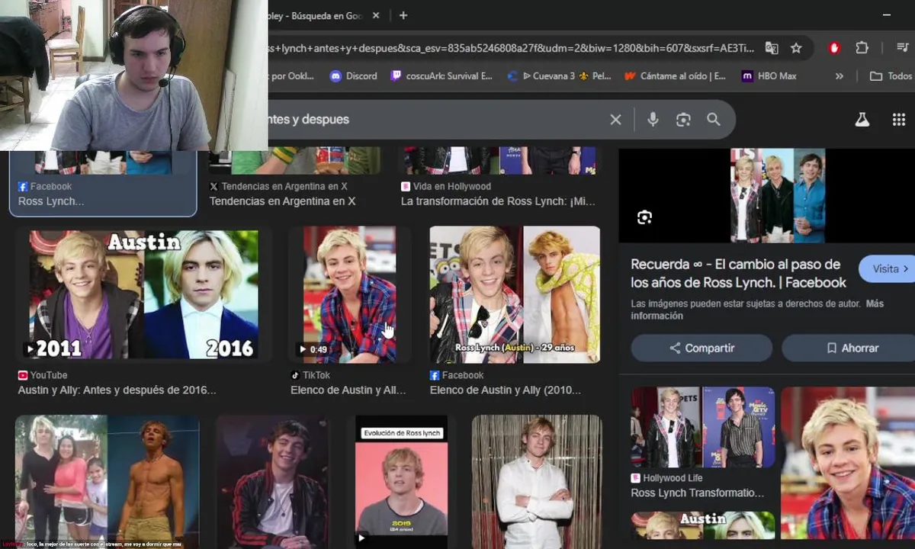
Task: Open the coscuArk: Survival bookmark
Action: 441,75
